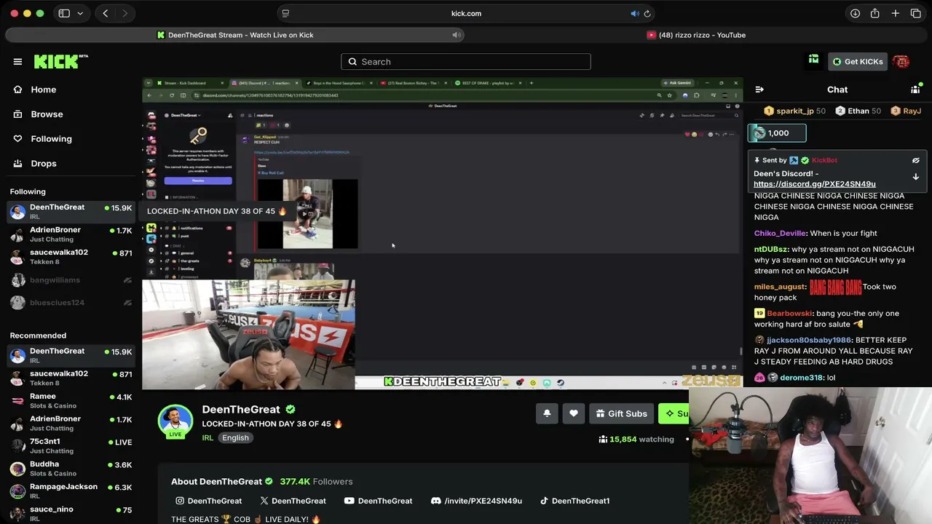This screenshot has width=932, height=524.
Task: Click the Kick search field
Action: pyautogui.click(x=466, y=62)
